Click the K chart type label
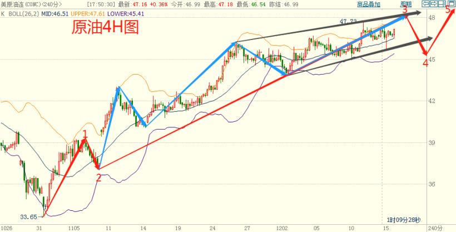Screen dimensions: 456x232 point(3,14)
